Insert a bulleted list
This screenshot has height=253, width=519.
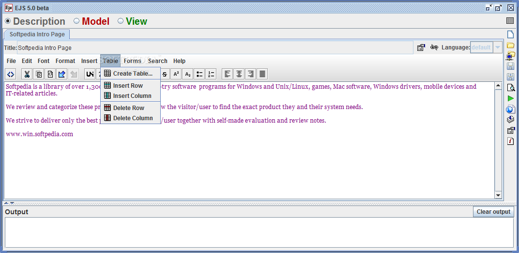(x=199, y=74)
